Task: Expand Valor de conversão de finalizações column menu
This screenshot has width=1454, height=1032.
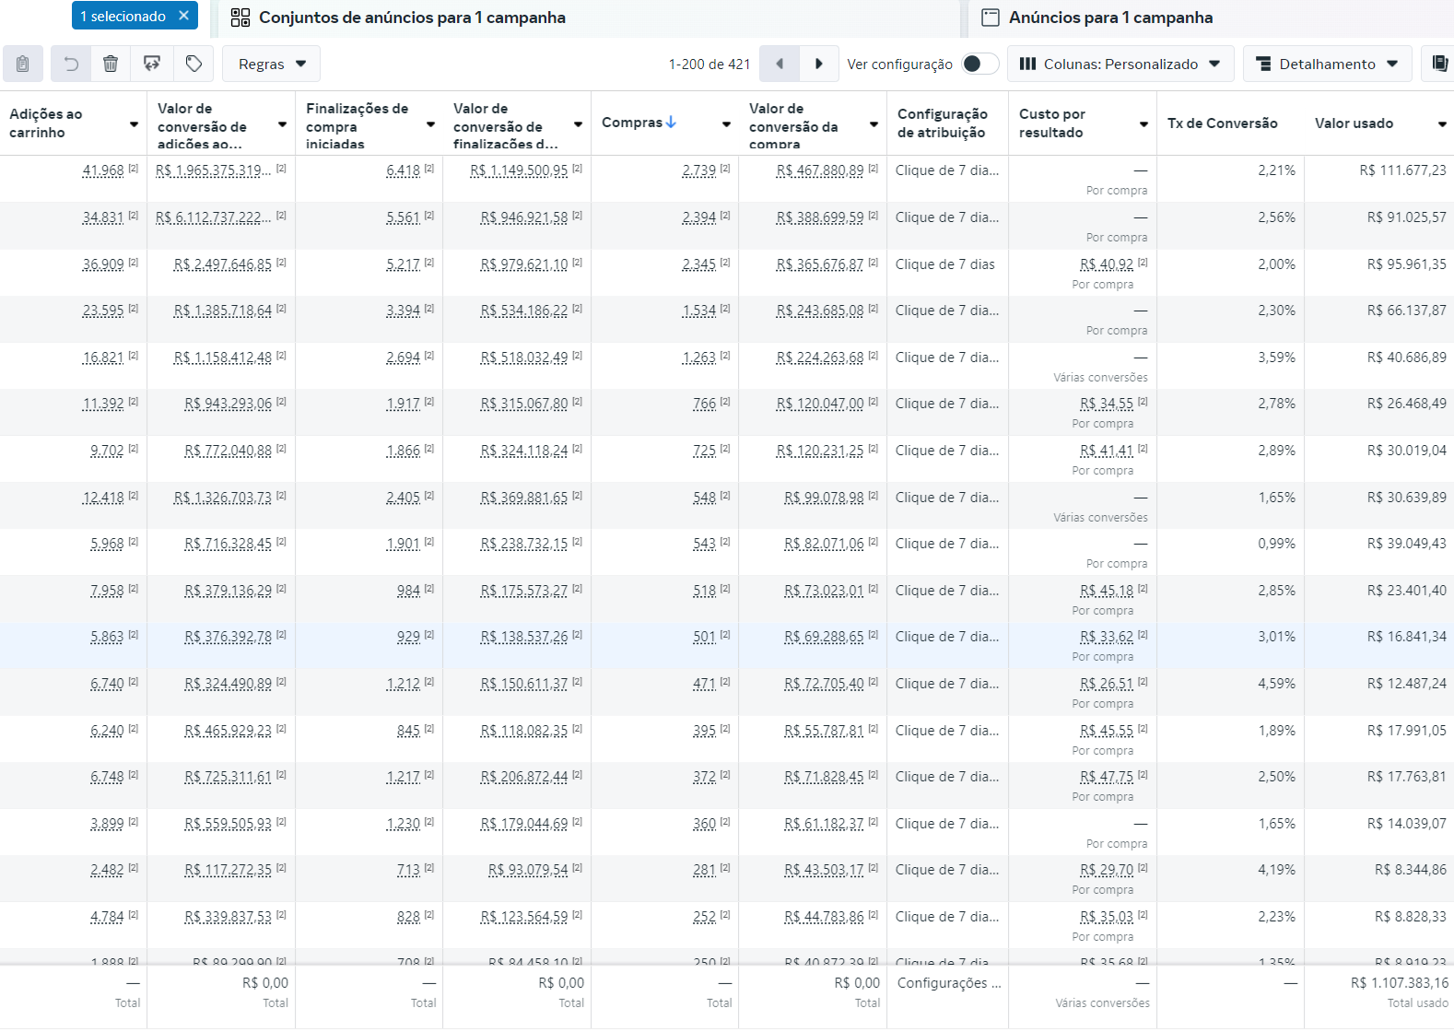Action: coord(578,124)
